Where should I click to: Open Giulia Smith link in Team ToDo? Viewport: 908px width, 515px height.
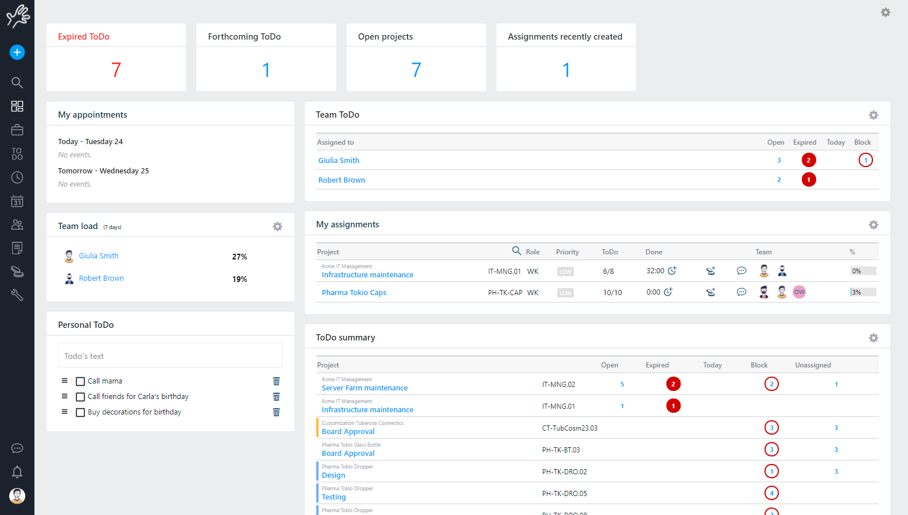[x=339, y=161]
